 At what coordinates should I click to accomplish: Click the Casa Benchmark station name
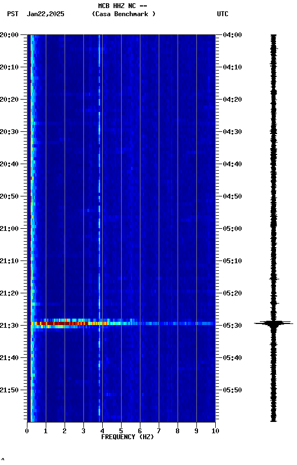pyautogui.click(x=124, y=14)
